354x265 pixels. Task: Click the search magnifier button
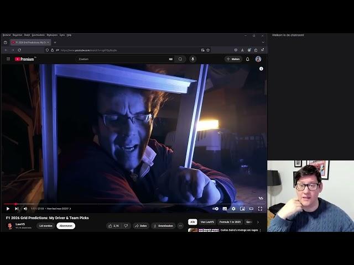coord(180,59)
